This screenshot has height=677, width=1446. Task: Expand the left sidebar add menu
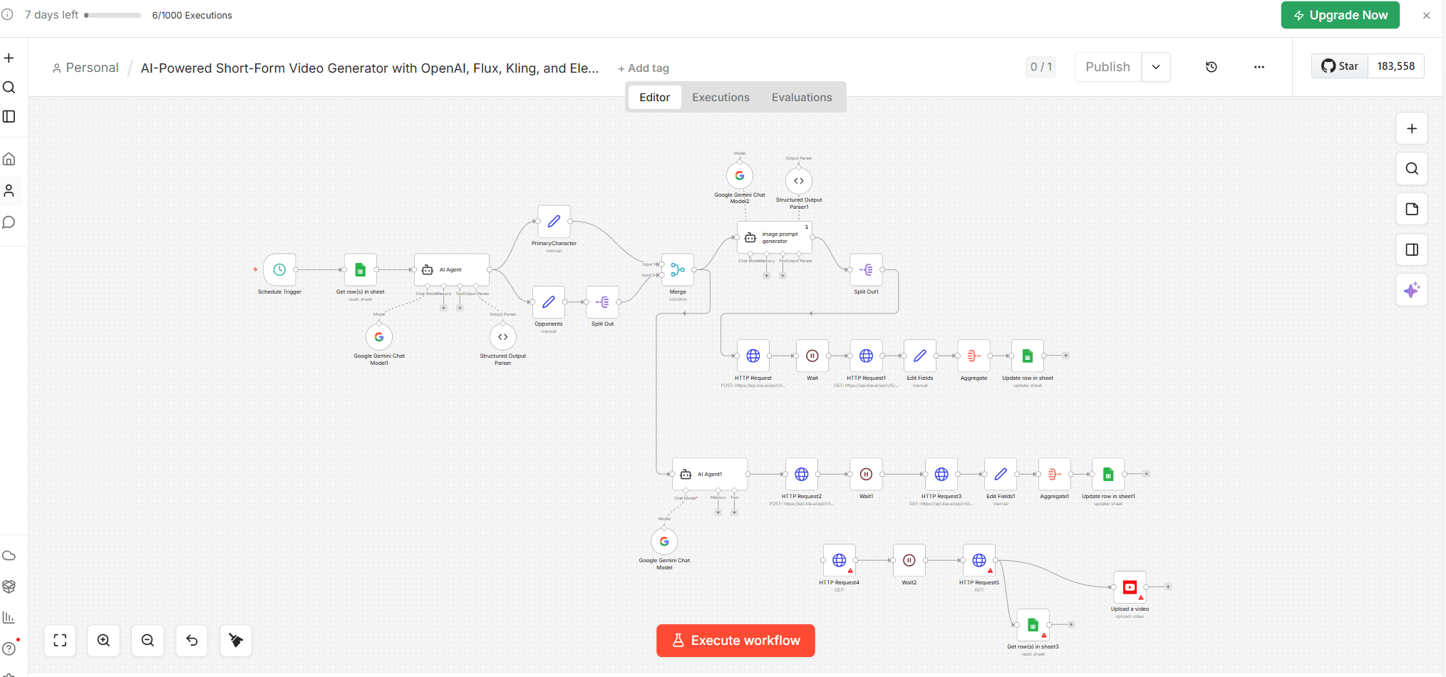pos(9,58)
